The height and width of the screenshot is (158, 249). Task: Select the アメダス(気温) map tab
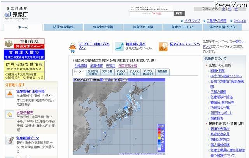pyautogui.click(x=121, y=73)
